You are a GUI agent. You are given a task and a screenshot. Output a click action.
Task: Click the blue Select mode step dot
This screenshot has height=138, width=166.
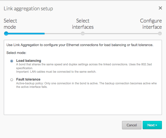coord(6,34)
